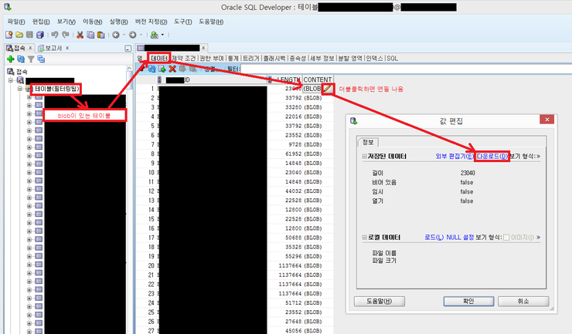The image size is (572, 334).
Task: Click the scissors cut icon in main toolbar
Action: click(80, 35)
